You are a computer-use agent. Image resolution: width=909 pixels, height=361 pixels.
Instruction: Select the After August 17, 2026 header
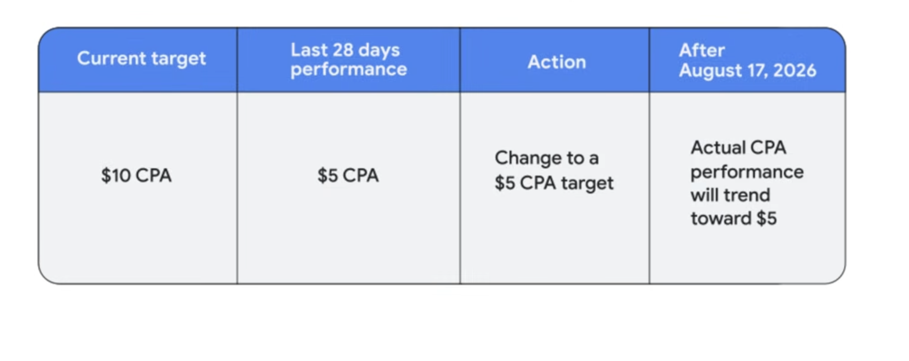point(747,60)
